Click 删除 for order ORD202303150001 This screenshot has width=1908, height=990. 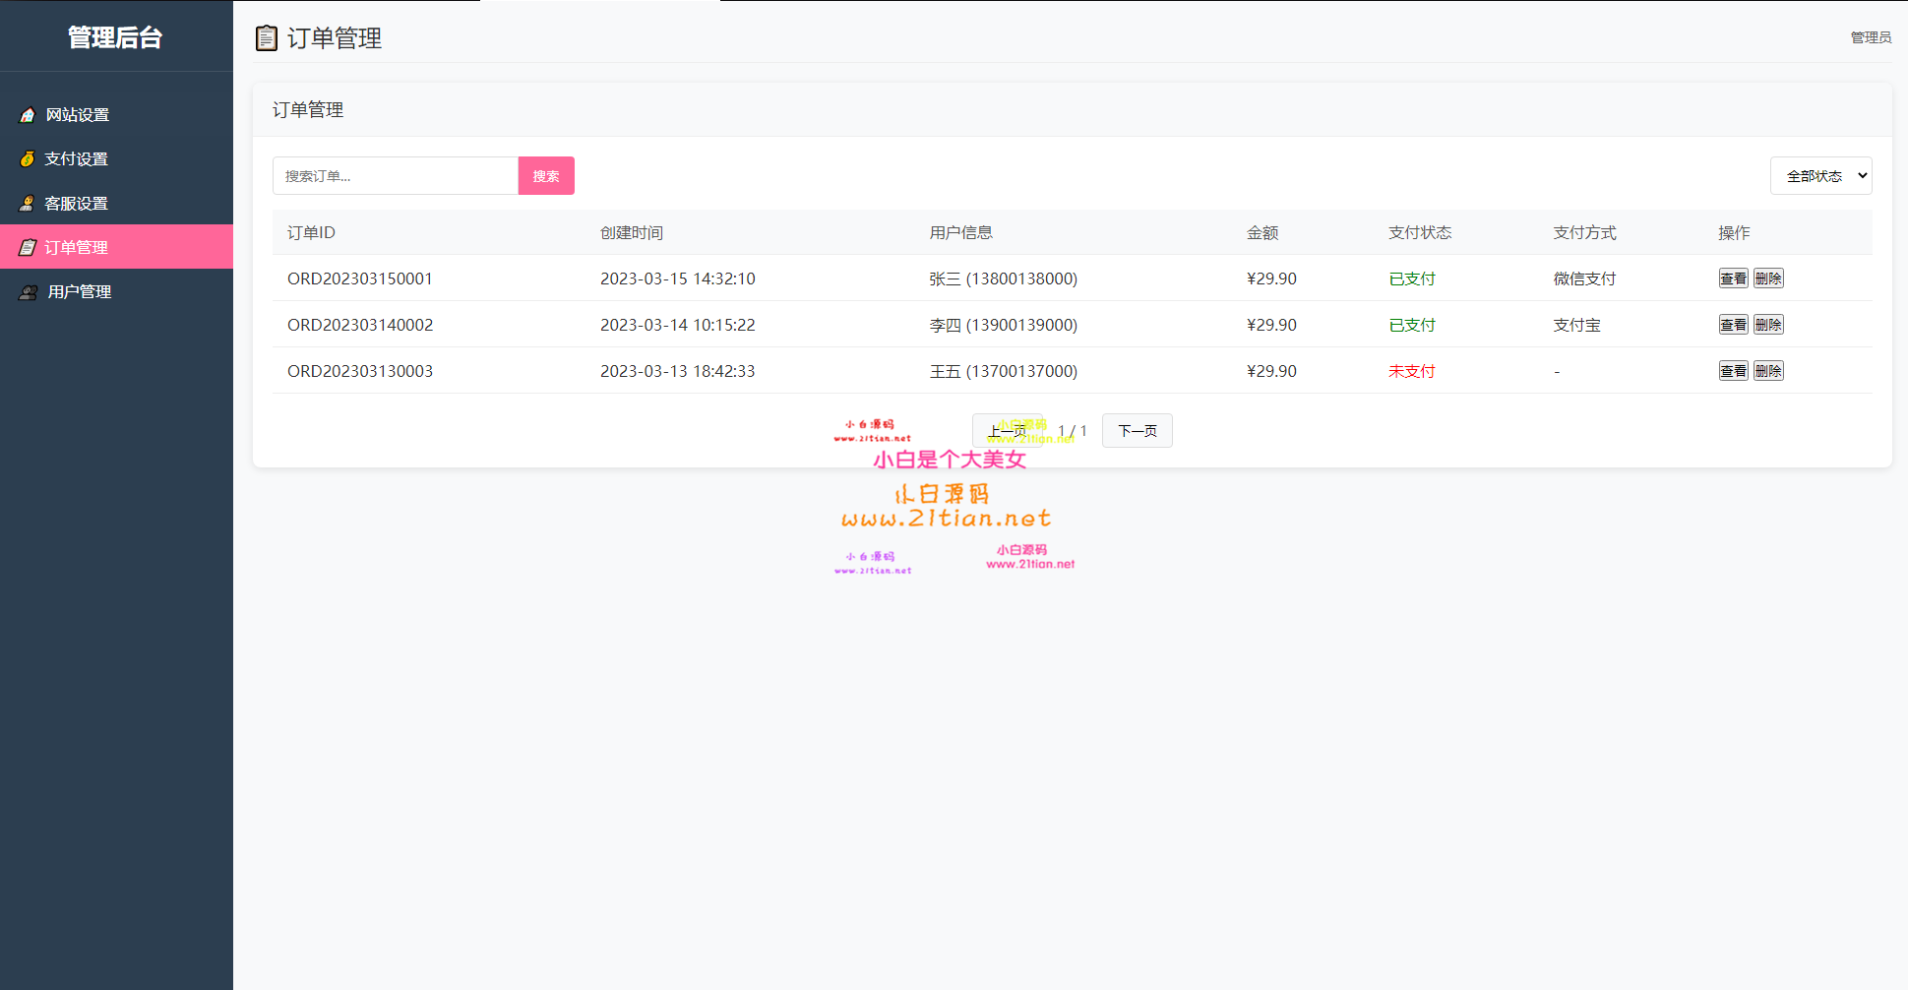coord(1768,278)
